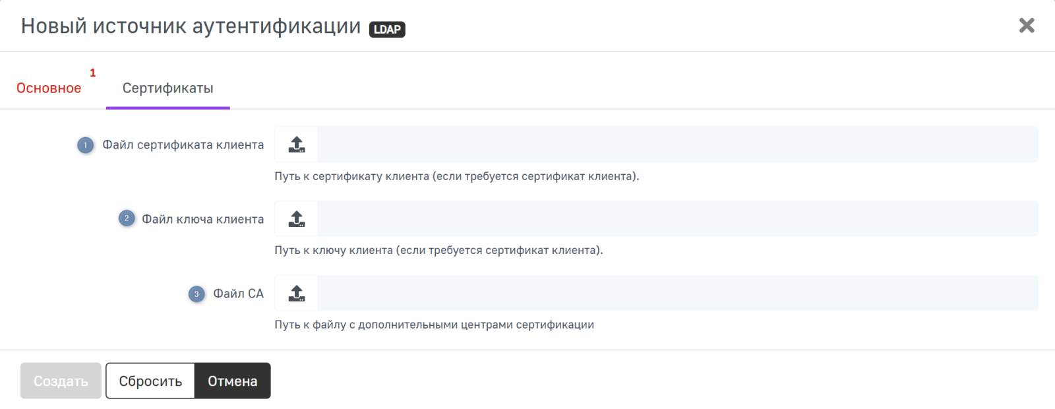Focus the CA file path field

(677, 294)
